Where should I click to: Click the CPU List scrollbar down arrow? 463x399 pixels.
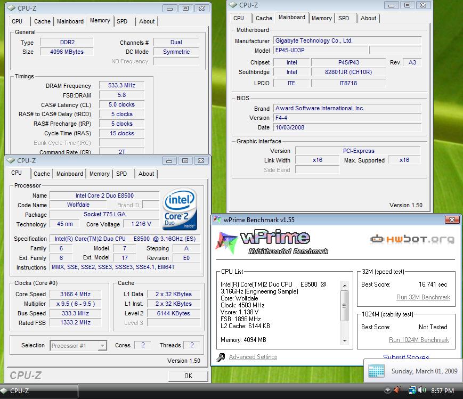coord(345,341)
